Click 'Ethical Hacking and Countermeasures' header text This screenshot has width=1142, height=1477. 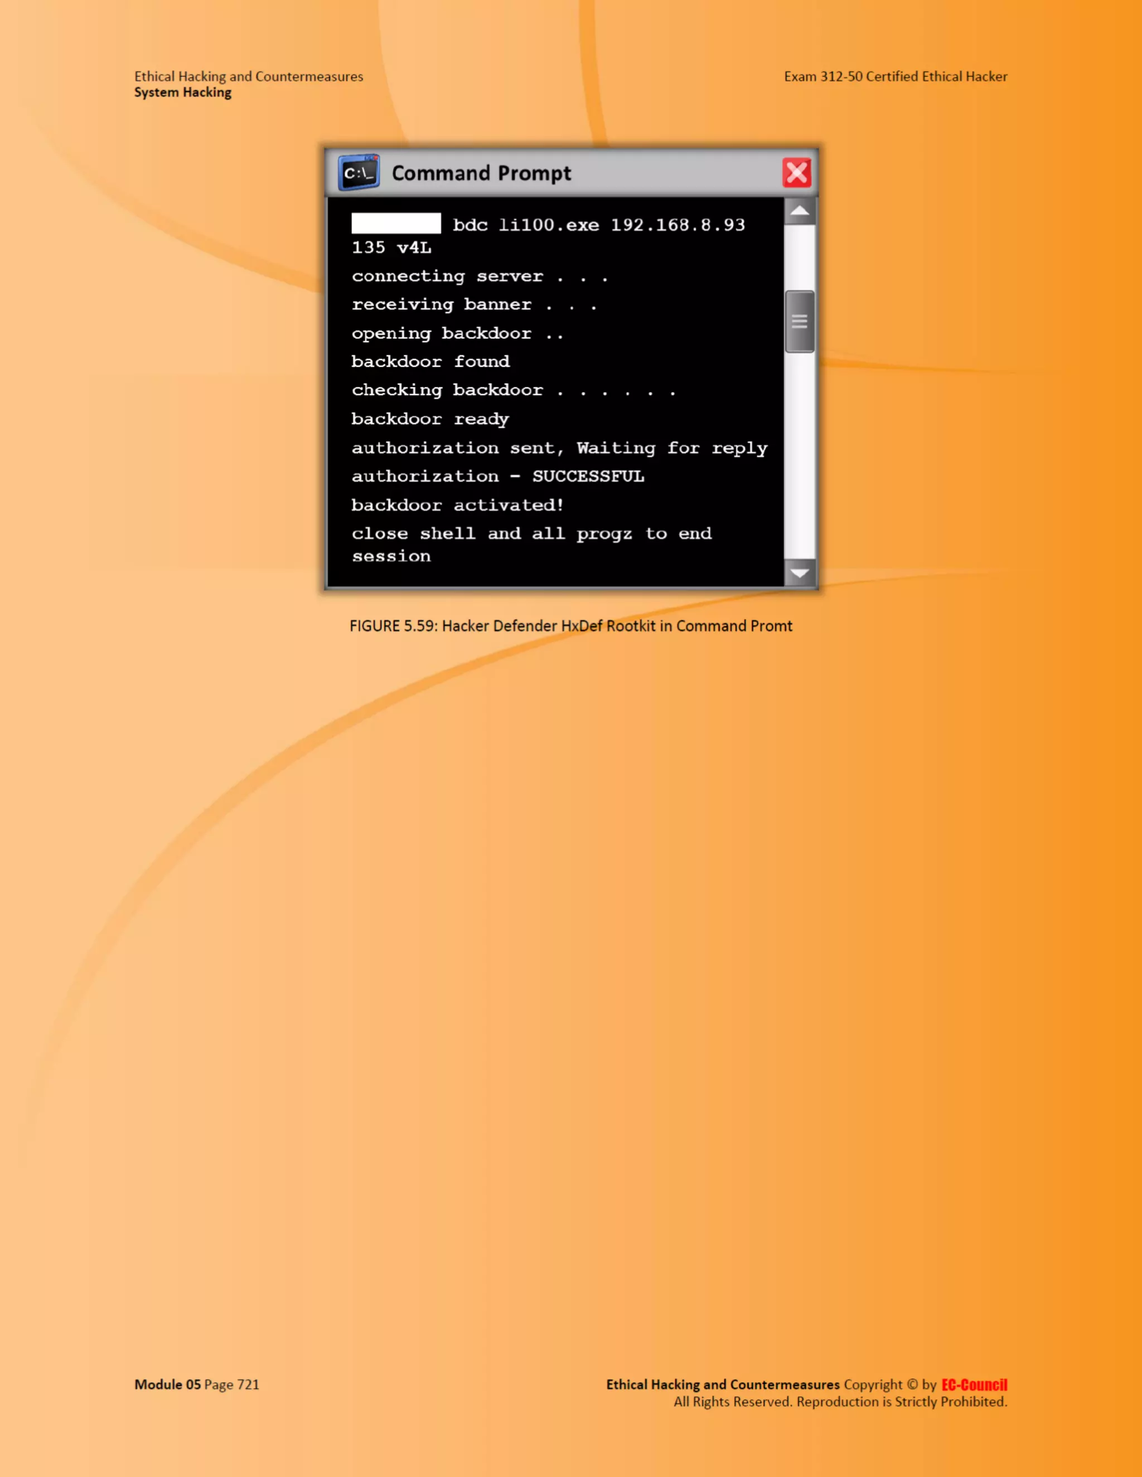[248, 76]
